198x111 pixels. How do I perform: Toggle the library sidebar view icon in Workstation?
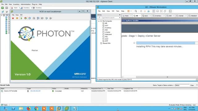pyautogui.click(x=154, y=11)
